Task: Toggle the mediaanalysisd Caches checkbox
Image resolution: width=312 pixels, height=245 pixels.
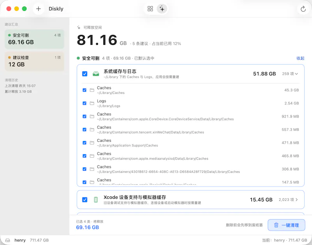Action: [x=85, y=156]
